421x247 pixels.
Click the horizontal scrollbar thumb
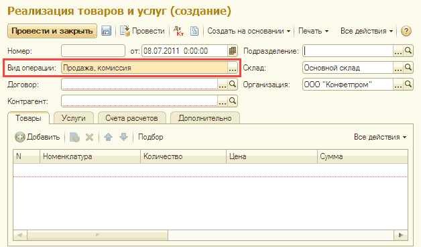pyautogui.click(x=97, y=235)
